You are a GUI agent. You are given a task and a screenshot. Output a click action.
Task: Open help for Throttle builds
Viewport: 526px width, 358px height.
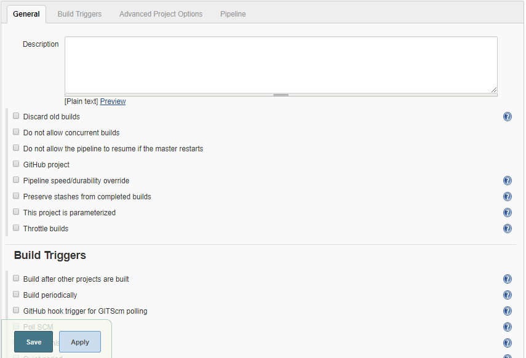[x=507, y=228]
